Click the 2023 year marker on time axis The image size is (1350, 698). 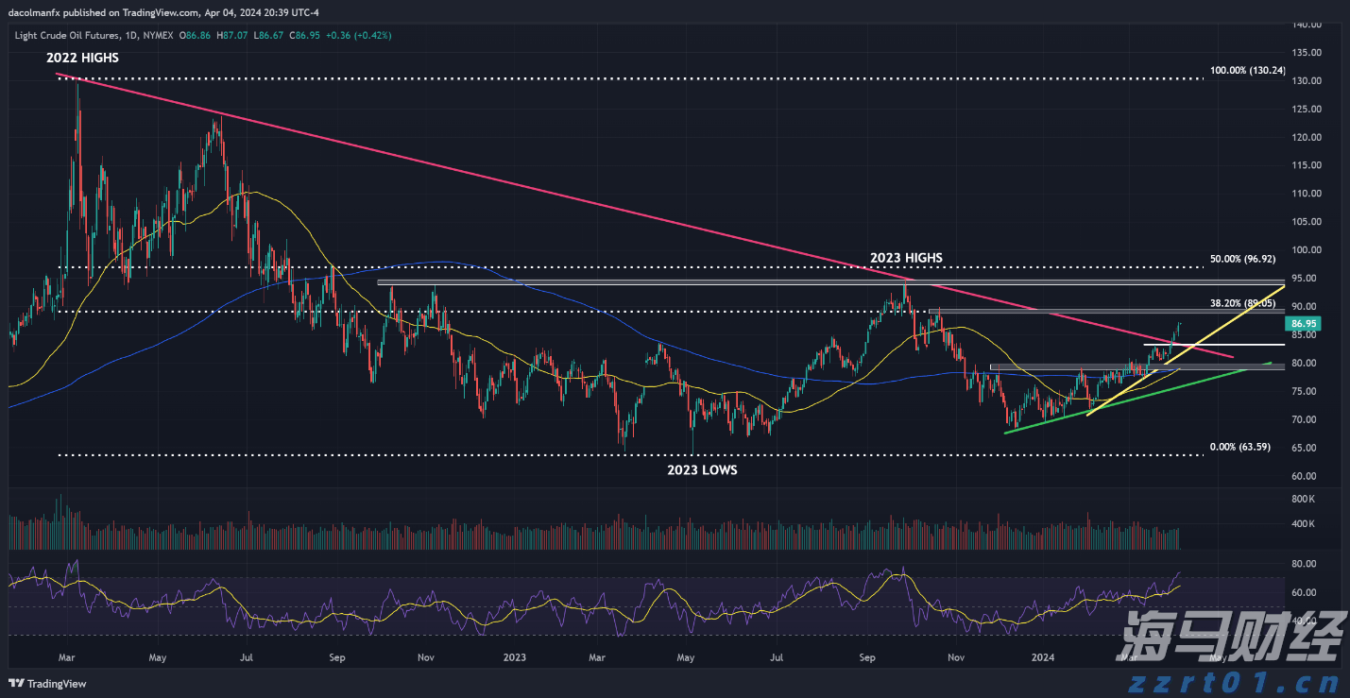tap(514, 656)
